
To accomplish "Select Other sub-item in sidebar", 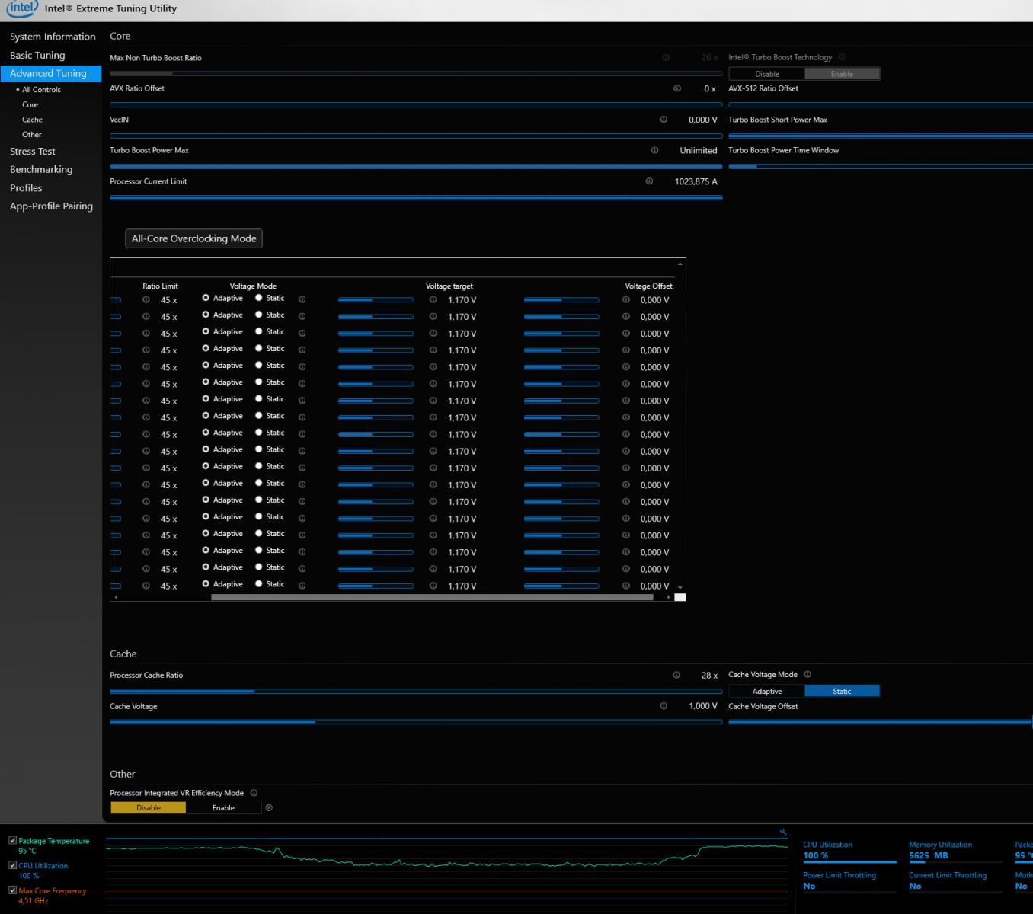I will 31,134.
